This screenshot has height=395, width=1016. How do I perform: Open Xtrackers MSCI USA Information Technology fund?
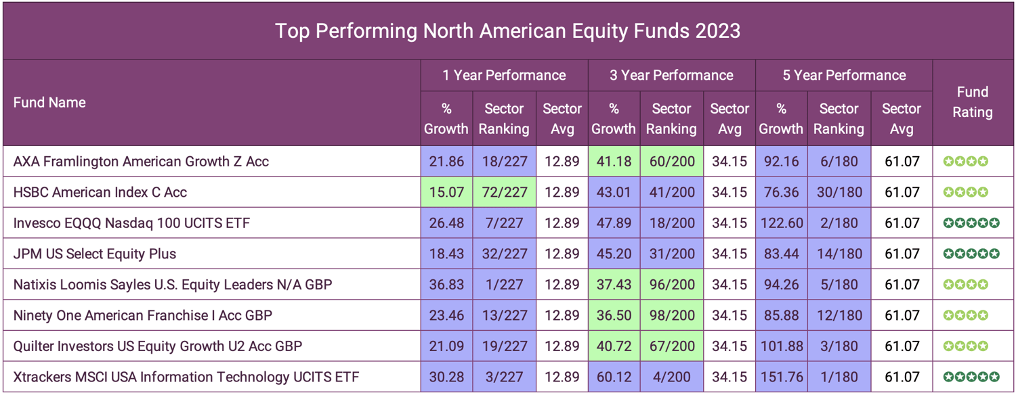click(x=186, y=377)
